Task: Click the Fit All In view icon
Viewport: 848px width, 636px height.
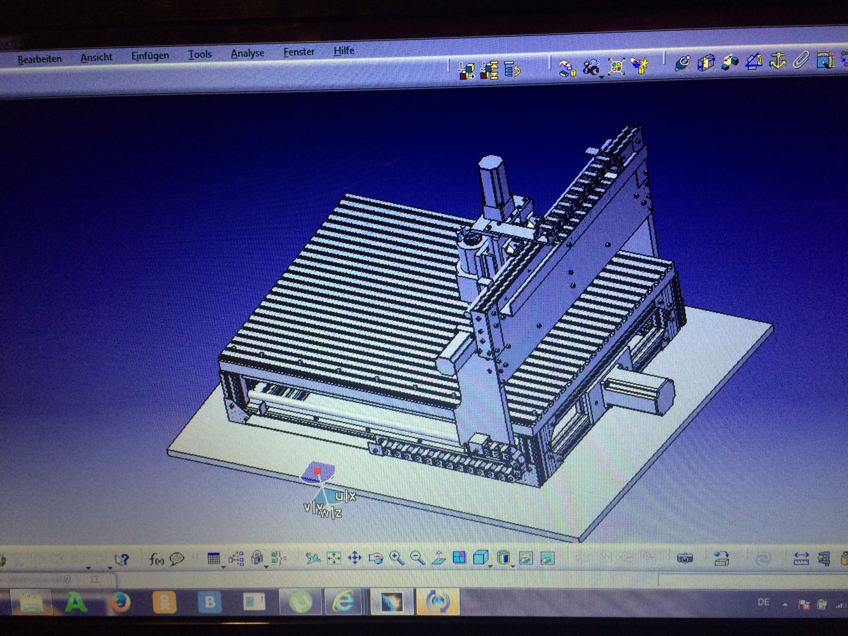Action: [x=334, y=559]
